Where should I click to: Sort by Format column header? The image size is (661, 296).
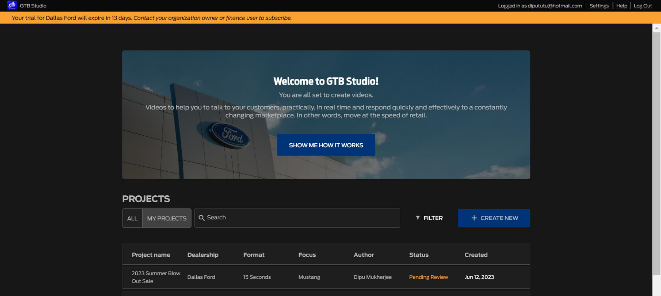click(x=254, y=255)
